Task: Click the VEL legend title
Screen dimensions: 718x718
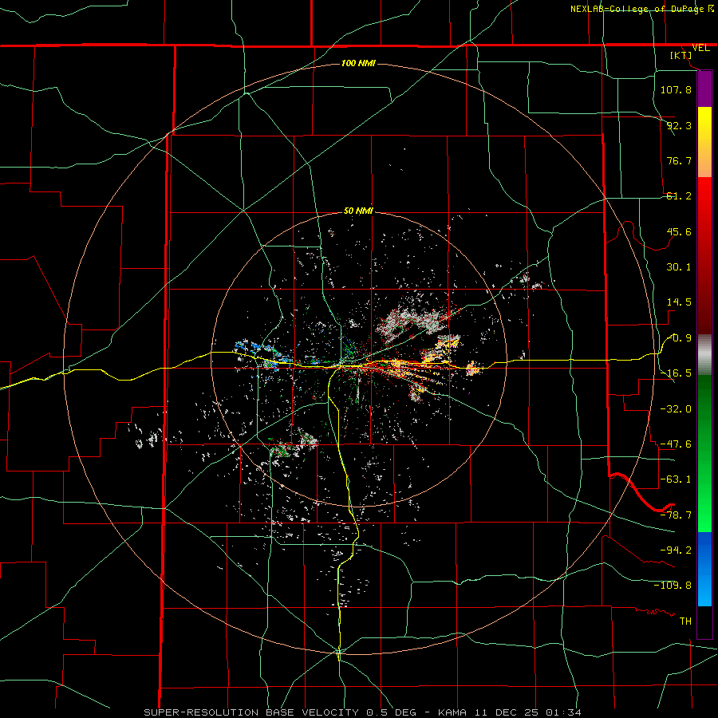Action: 700,48
